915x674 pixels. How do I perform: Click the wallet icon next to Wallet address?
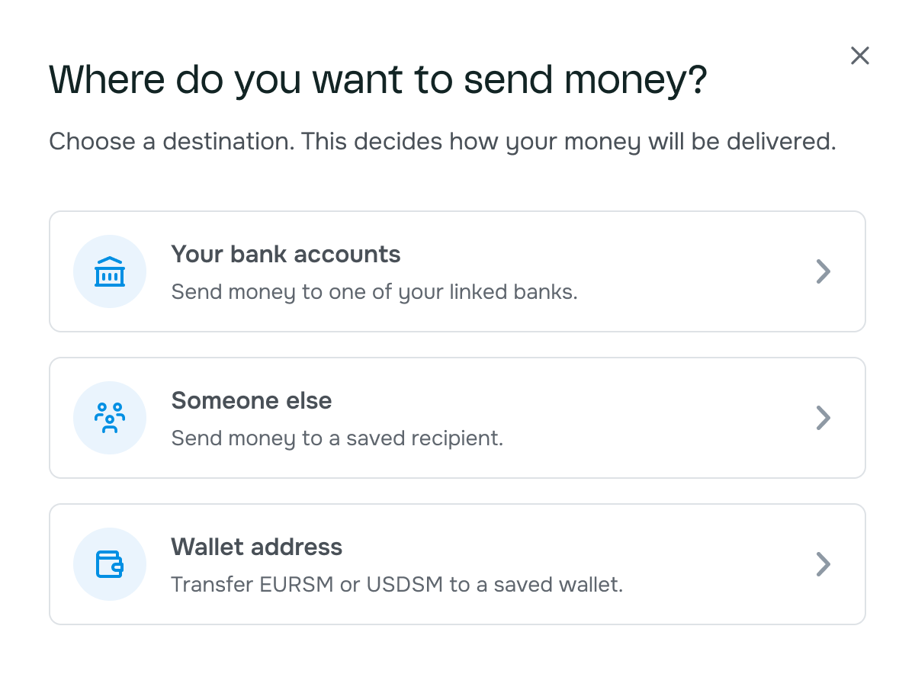[x=110, y=564]
